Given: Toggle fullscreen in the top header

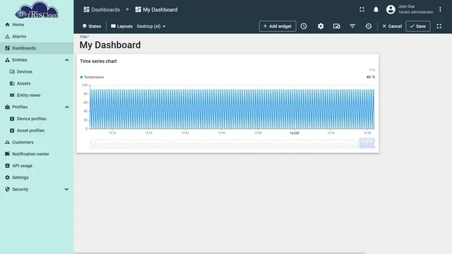Looking at the screenshot, I should [x=362, y=10].
